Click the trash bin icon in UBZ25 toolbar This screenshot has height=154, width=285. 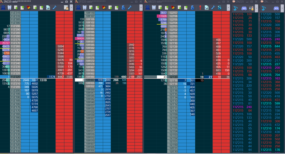[x=154, y=8]
